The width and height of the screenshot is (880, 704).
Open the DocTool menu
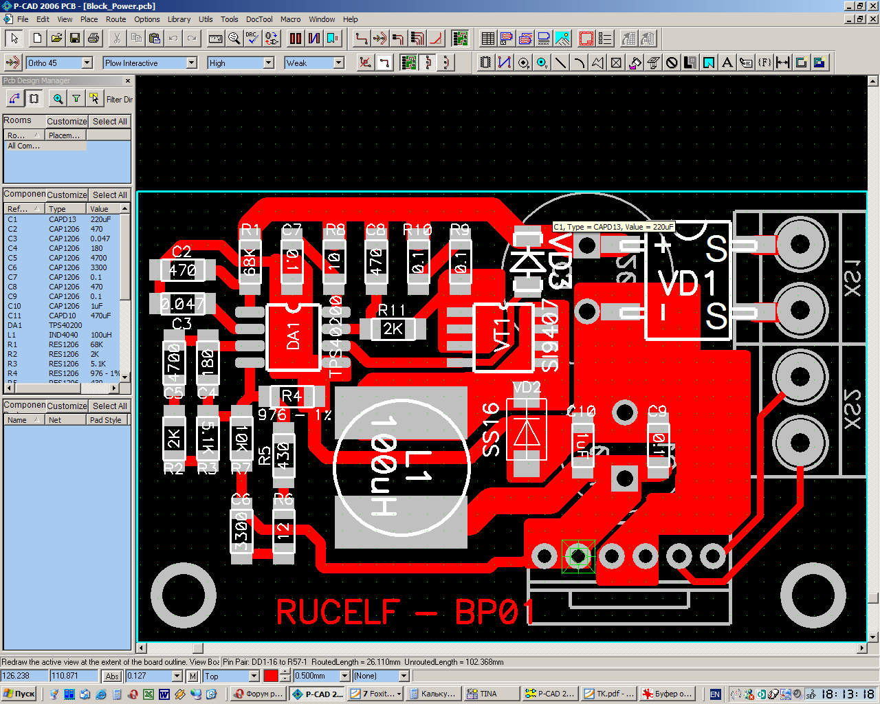click(259, 19)
